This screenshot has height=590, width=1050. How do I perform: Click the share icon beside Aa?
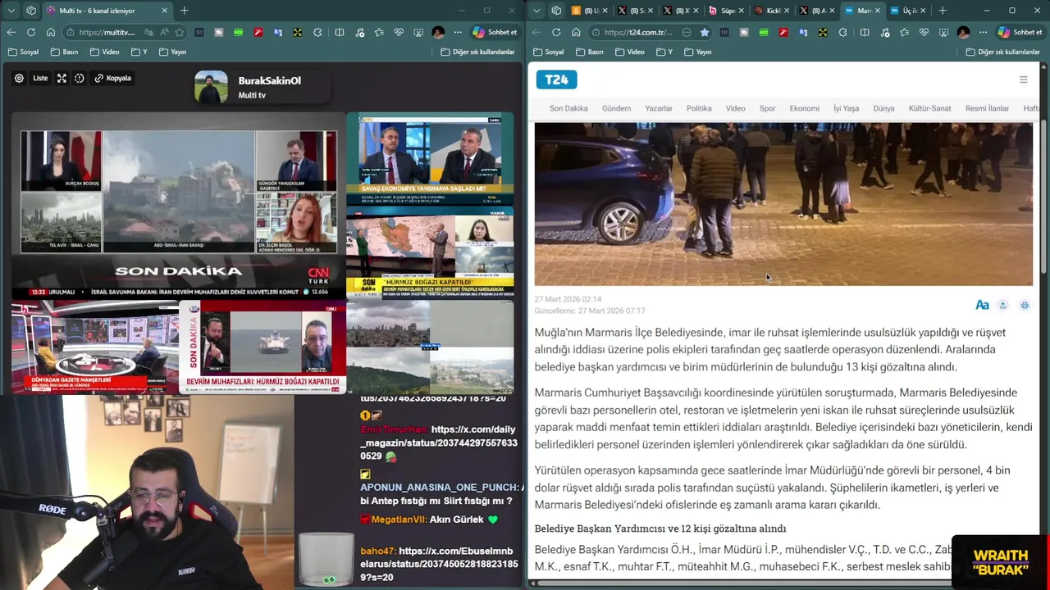pos(1002,305)
